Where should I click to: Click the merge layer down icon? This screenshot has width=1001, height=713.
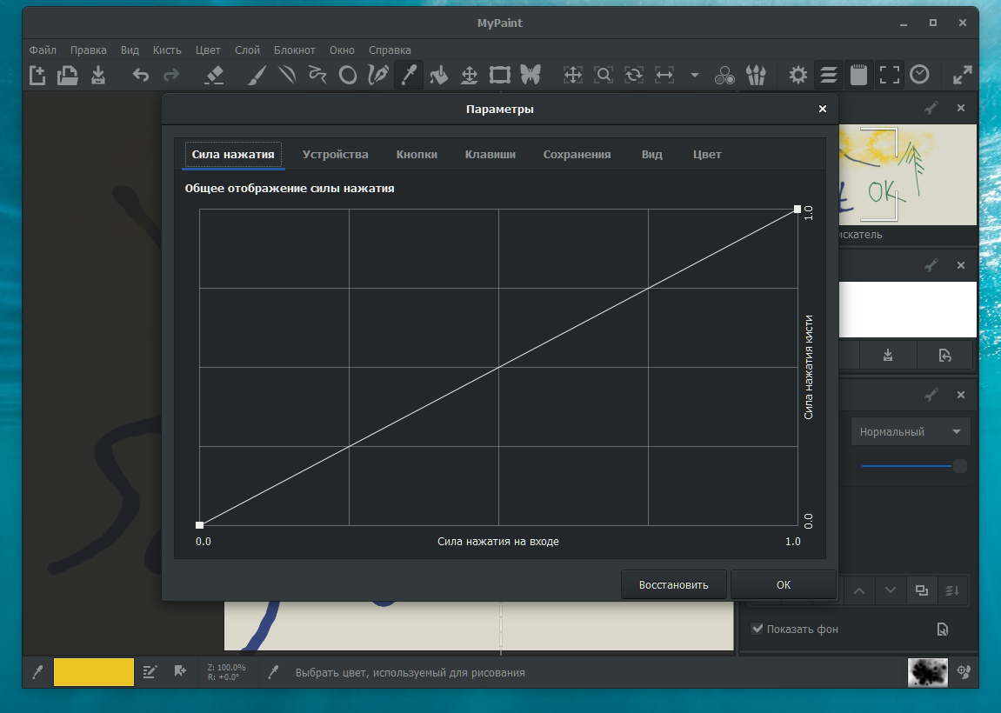[951, 590]
